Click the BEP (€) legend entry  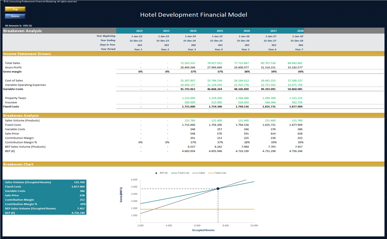point(161,173)
